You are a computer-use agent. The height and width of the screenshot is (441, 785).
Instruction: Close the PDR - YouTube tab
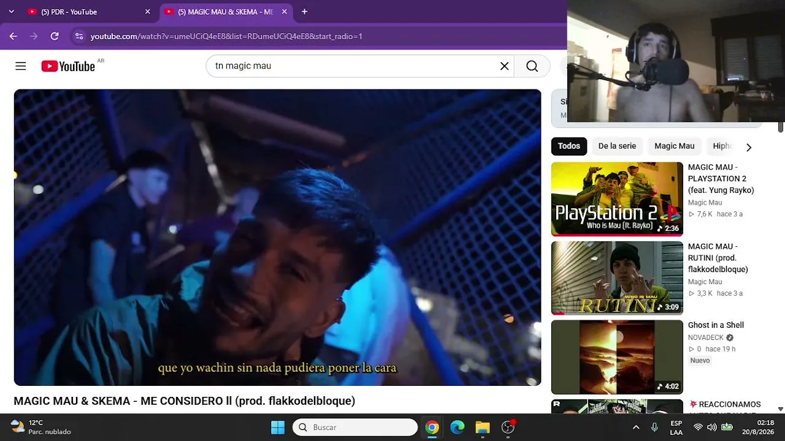tap(147, 12)
